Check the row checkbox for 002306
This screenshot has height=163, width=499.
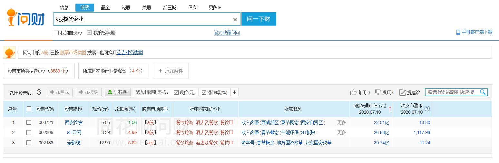click(29, 132)
